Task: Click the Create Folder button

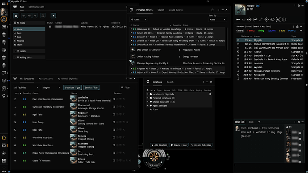Action: point(179,145)
